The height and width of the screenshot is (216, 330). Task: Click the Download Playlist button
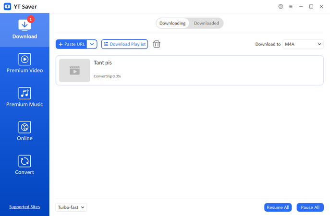124,44
